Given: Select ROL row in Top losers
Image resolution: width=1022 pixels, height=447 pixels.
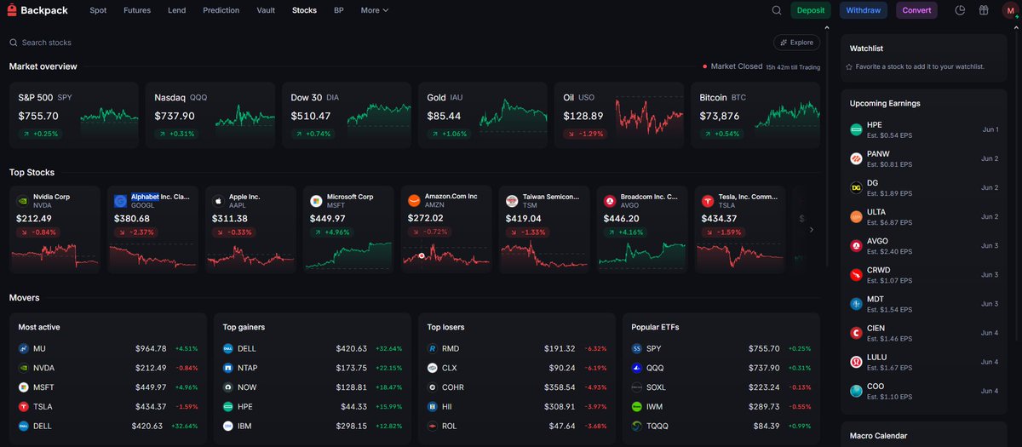Looking at the screenshot, I should 517,426.
